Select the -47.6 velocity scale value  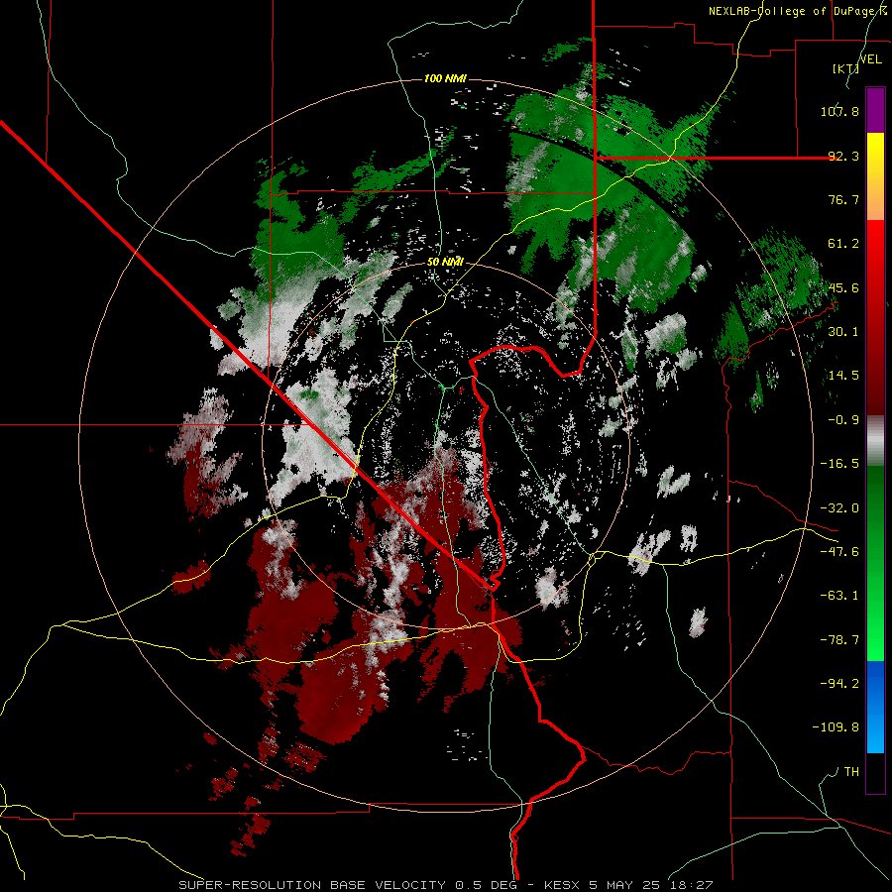click(839, 552)
